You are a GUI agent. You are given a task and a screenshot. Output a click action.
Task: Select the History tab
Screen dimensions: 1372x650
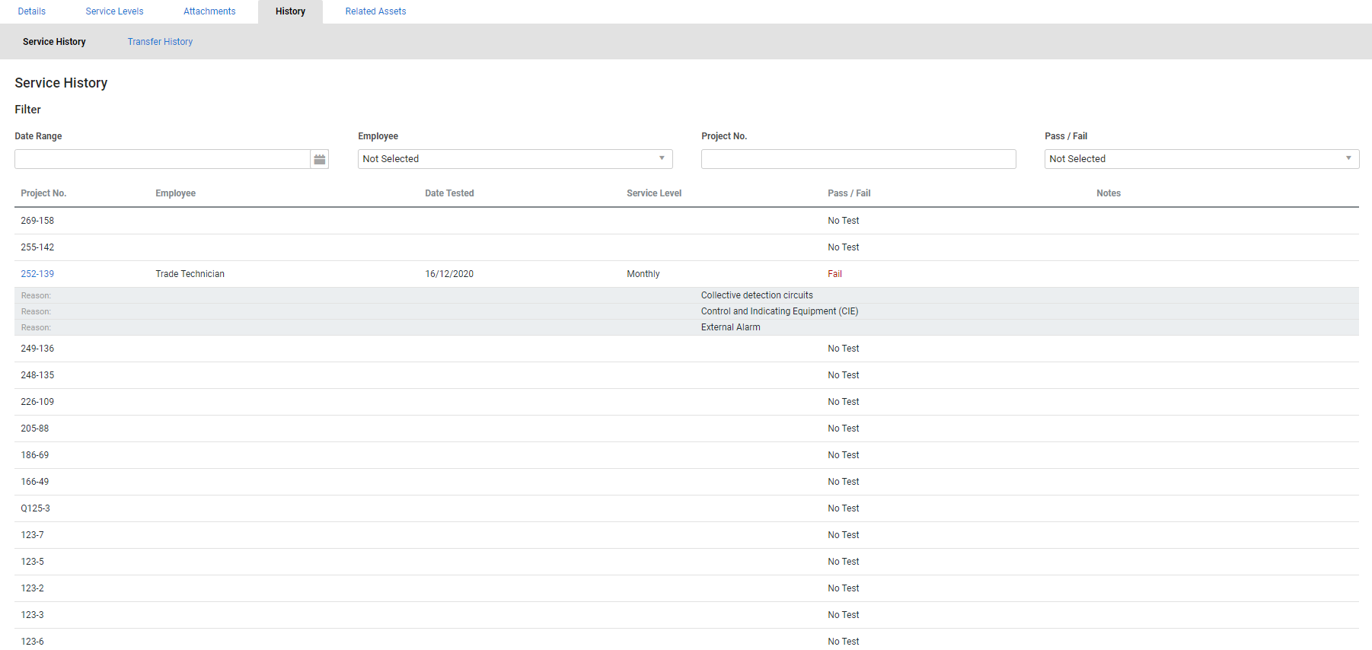(290, 11)
